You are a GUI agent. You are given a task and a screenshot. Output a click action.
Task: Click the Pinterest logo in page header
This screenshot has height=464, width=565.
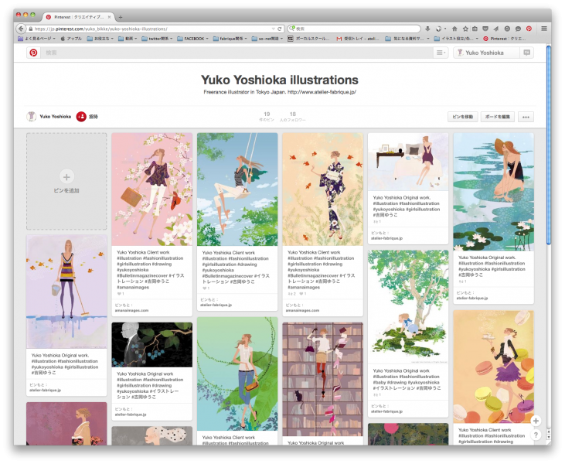33,53
